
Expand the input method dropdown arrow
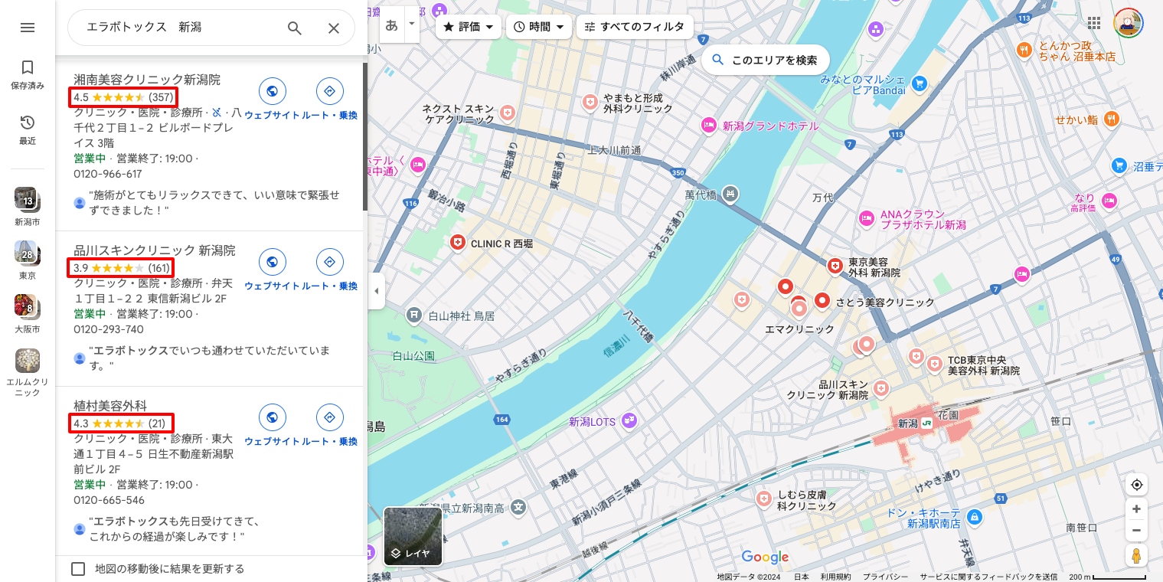412,25
